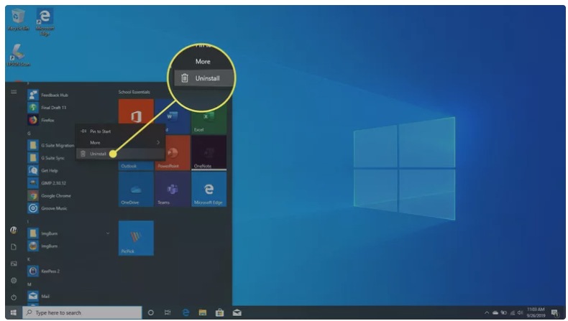Select Uninstall in the context menu
568x321 pixels.
coord(99,154)
